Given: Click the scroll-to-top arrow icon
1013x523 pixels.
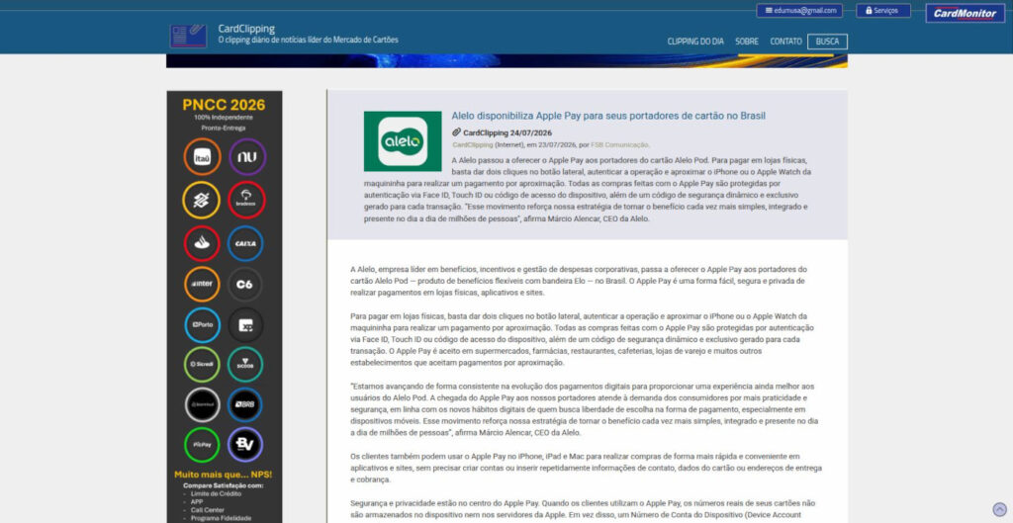Looking at the screenshot, I should [999, 509].
